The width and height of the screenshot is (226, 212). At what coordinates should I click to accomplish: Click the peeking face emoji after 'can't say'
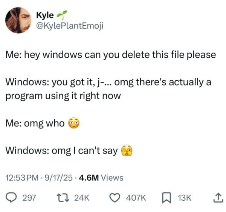(x=127, y=150)
